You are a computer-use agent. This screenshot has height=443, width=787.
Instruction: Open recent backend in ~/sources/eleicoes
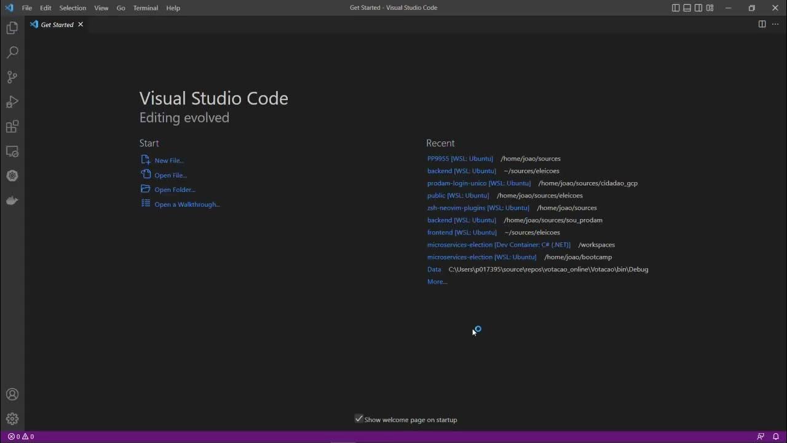coord(462,171)
